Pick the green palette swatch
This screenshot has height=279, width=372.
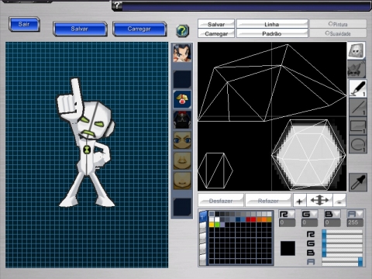point(217,225)
